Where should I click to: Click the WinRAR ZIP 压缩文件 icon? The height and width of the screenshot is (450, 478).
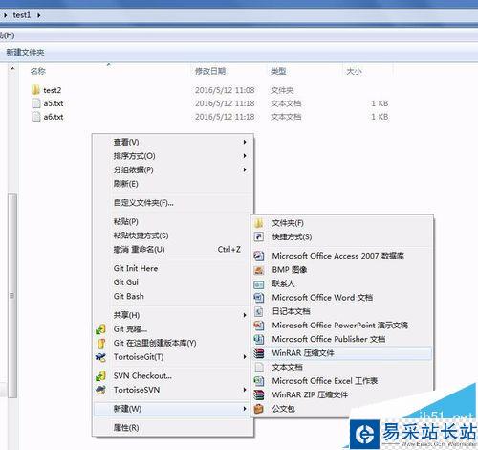pos(259,394)
